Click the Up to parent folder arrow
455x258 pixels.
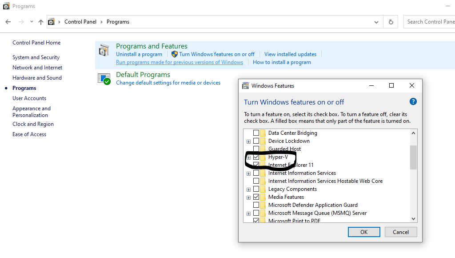tap(41, 22)
